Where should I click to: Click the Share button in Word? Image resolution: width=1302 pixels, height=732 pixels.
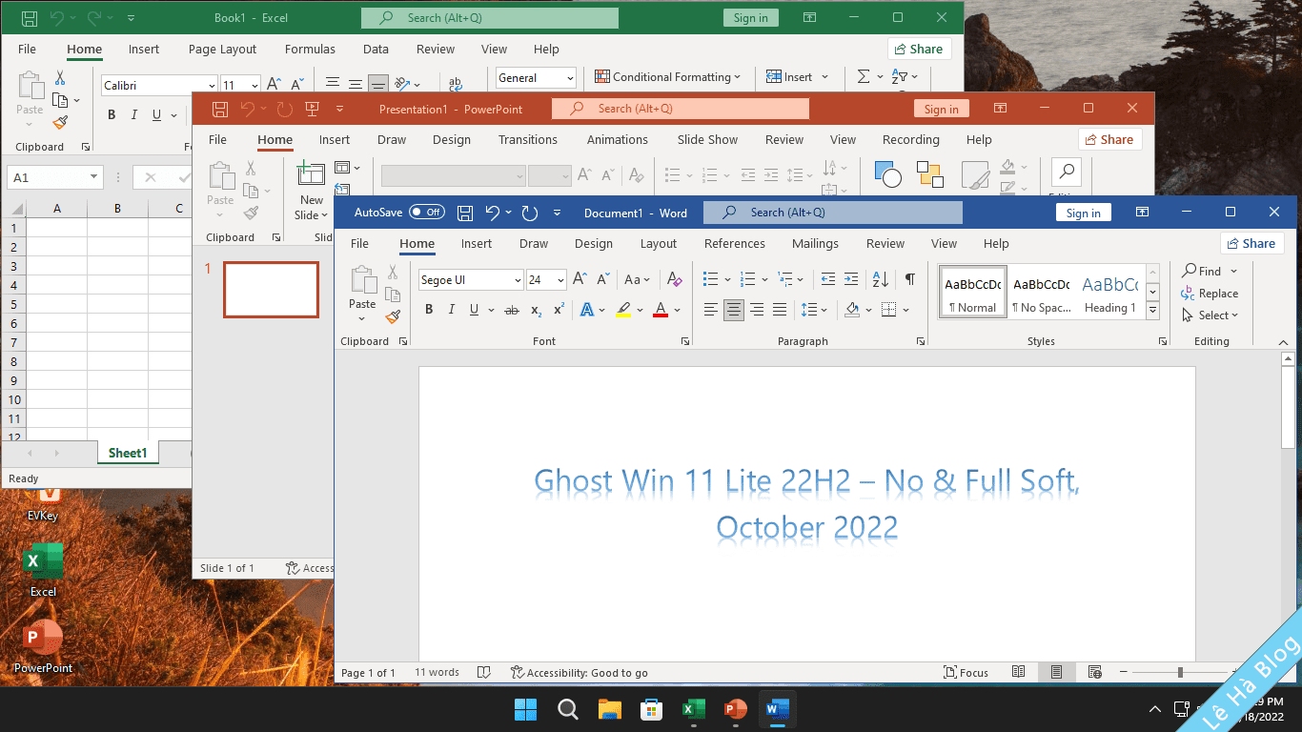click(1251, 243)
